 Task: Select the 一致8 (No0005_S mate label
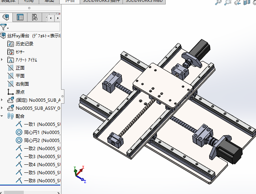coord(42,180)
